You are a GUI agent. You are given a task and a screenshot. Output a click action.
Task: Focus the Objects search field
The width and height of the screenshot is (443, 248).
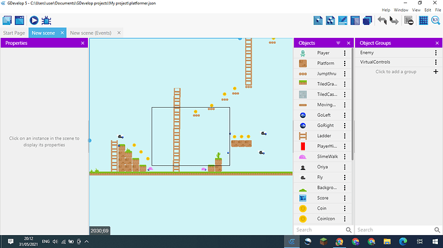pos(320,229)
